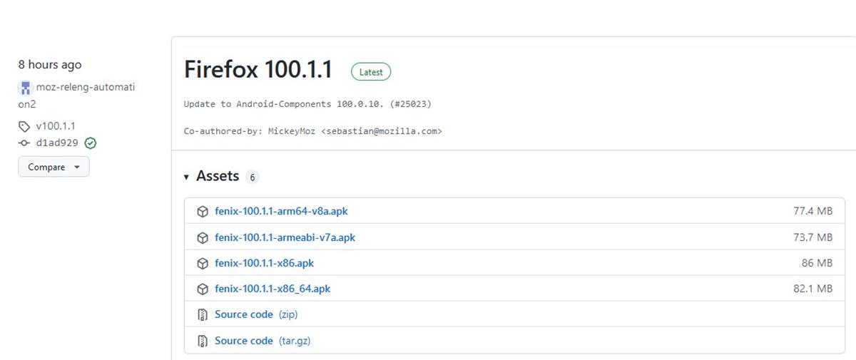This screenshot has height=360, width=856.
Task: Click the zip file icon for Source code
Action: [203, 314]
